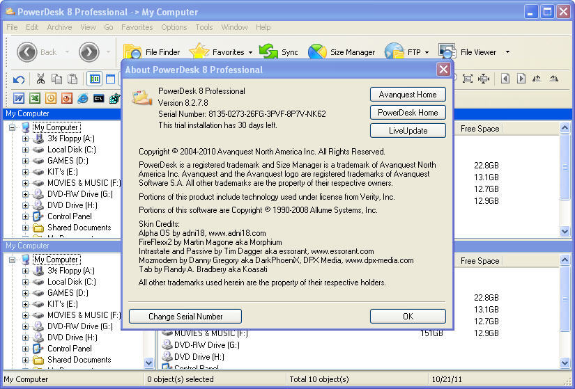This screenshot has height=389, width=575.
Task: Open the Favorites star toolbar button
Action: [217, 52]
